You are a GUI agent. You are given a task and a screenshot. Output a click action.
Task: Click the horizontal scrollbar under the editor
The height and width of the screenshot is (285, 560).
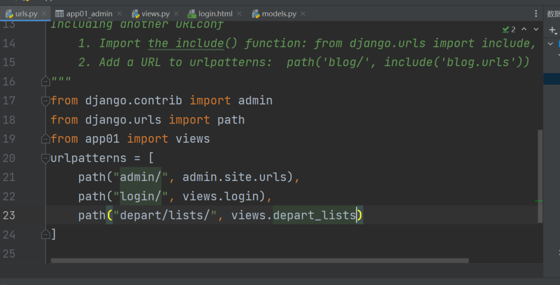click(259, 261)
